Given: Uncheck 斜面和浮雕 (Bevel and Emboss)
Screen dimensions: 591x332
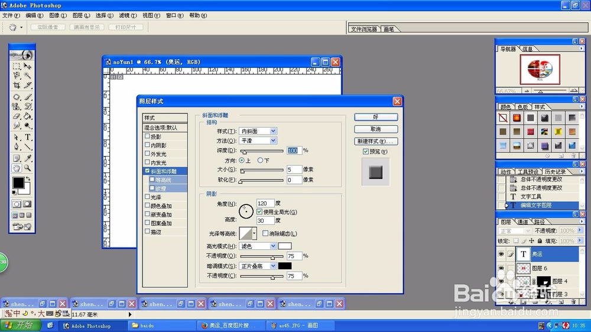Looking at the screenshot, I should pos(147,171).
